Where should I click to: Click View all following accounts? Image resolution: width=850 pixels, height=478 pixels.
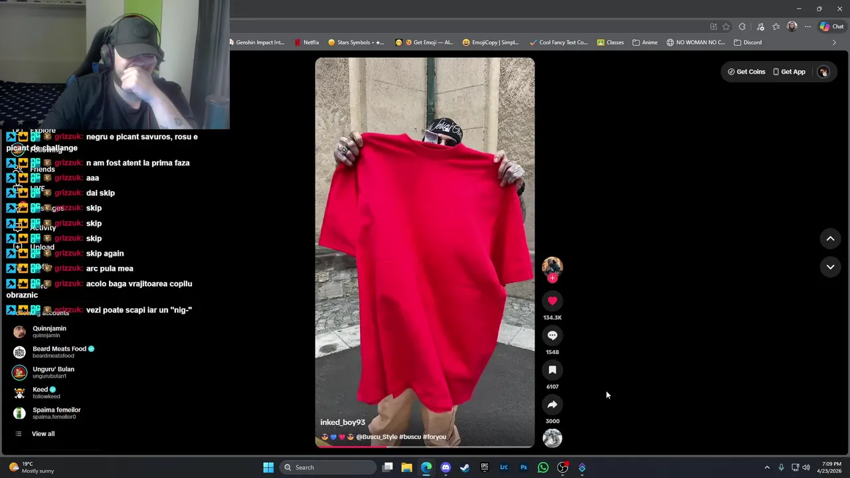click(43, 434)
